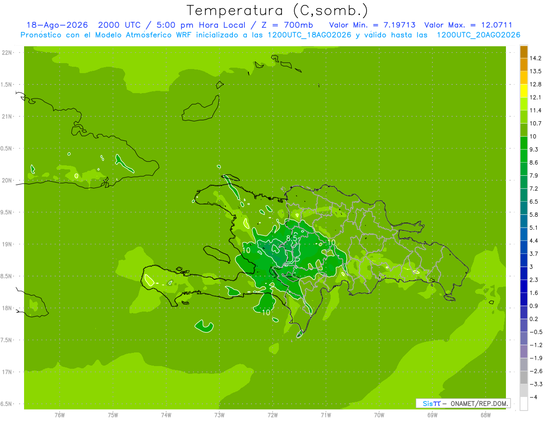This screenshot has height=421, width=545.
Task: Click the "76W" longitude label
Action: [59, 415]
